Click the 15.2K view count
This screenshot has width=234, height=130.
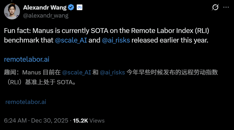[x=80, y=120]
